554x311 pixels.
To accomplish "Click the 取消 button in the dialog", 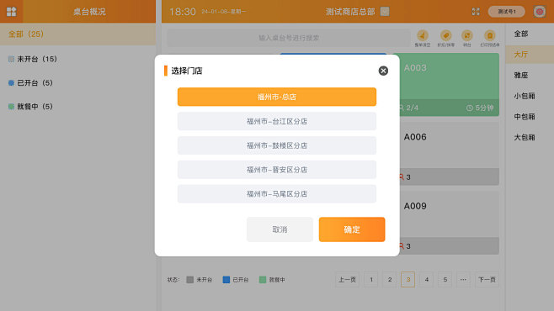I will 280,229.
